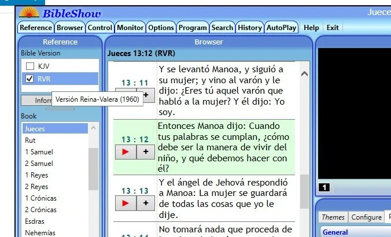Click the verse 13:13 text starting 'Y el ángel'
This screenshot has width=391, height=237.
(x=223, y=198)
